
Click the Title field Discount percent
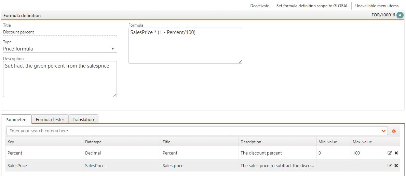60,32
